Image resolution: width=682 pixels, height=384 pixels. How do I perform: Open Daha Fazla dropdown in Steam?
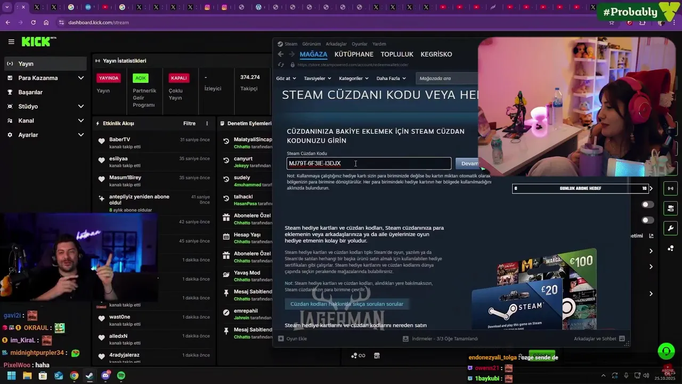click(391, 78)
